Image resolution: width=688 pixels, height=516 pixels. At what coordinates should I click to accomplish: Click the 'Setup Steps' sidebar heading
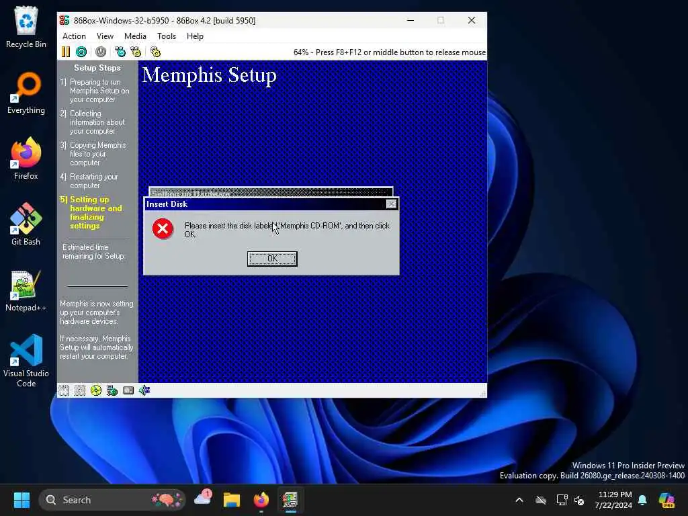(97, 68)
